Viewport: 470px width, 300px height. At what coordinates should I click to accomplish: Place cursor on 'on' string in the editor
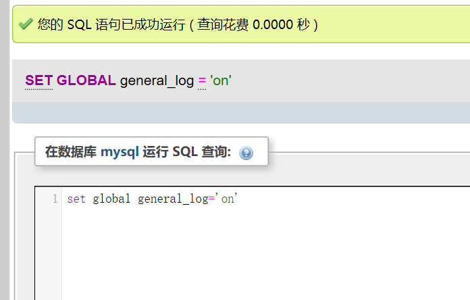[226, 199]
